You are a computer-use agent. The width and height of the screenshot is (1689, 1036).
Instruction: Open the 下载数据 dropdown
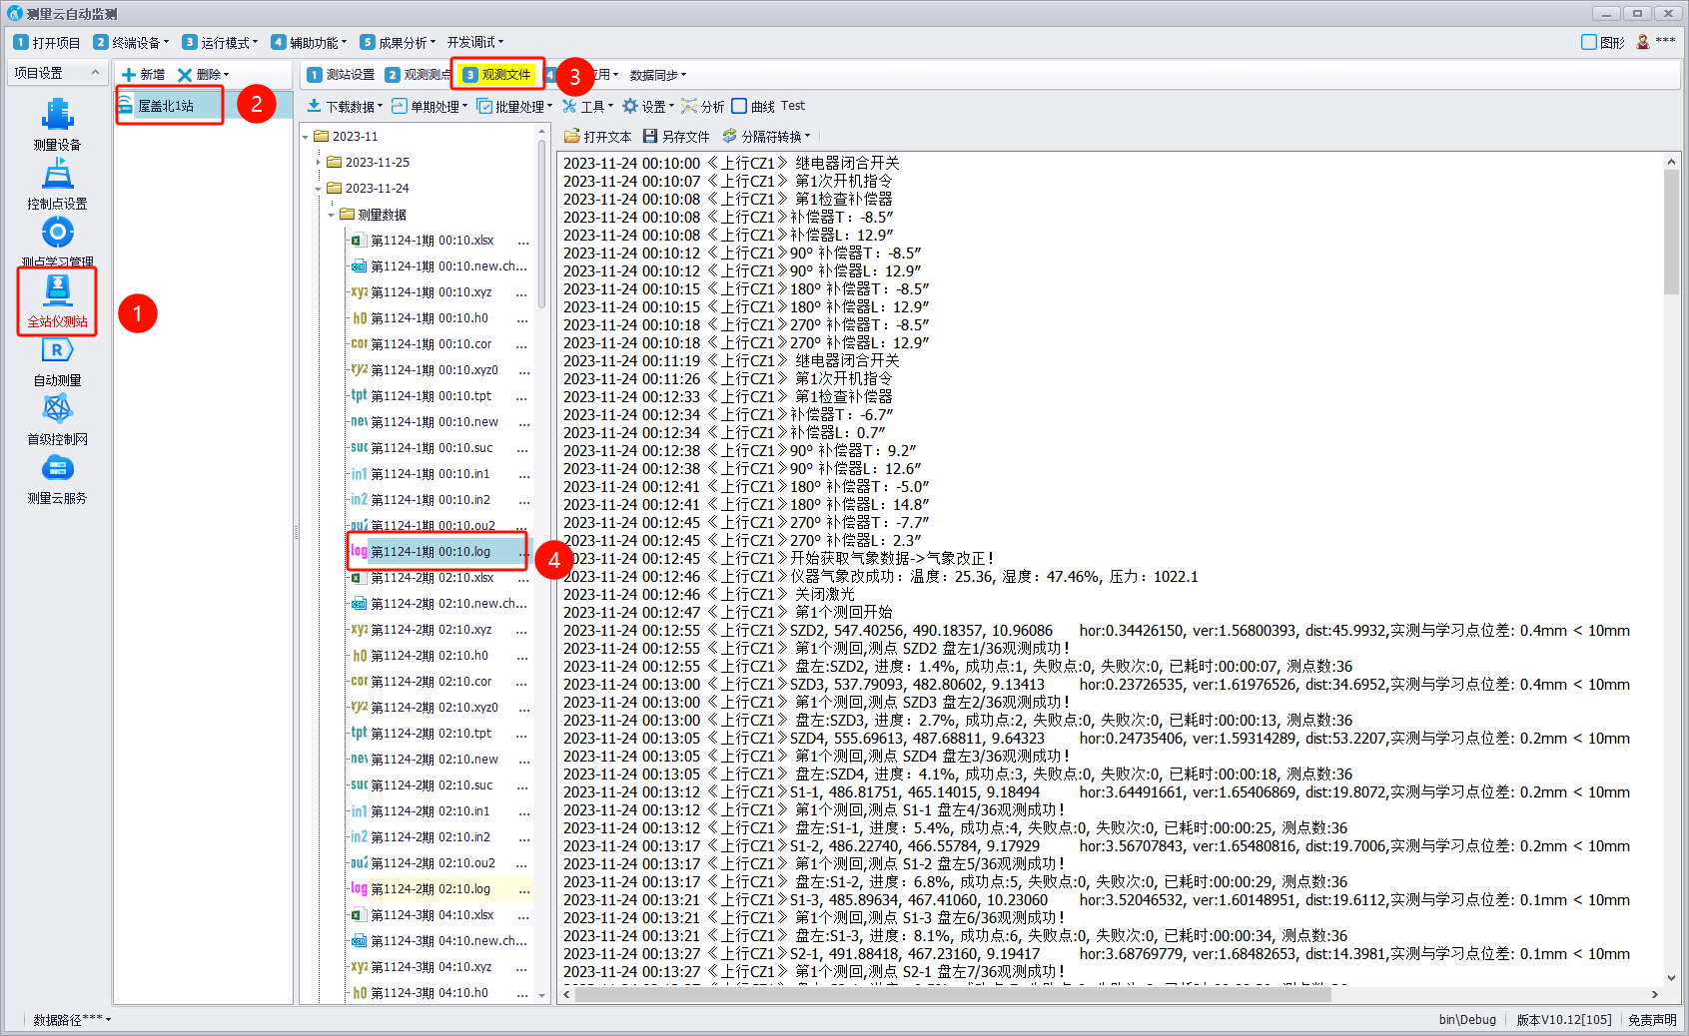(x=344, y=106)
